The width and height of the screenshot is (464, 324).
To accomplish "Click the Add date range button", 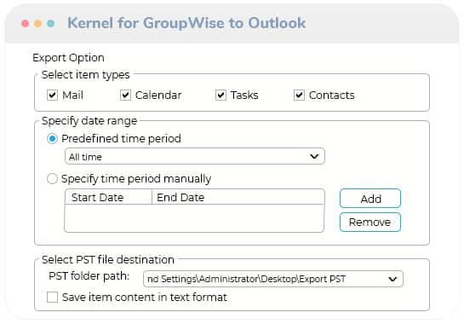I will [x=370, y=199].
